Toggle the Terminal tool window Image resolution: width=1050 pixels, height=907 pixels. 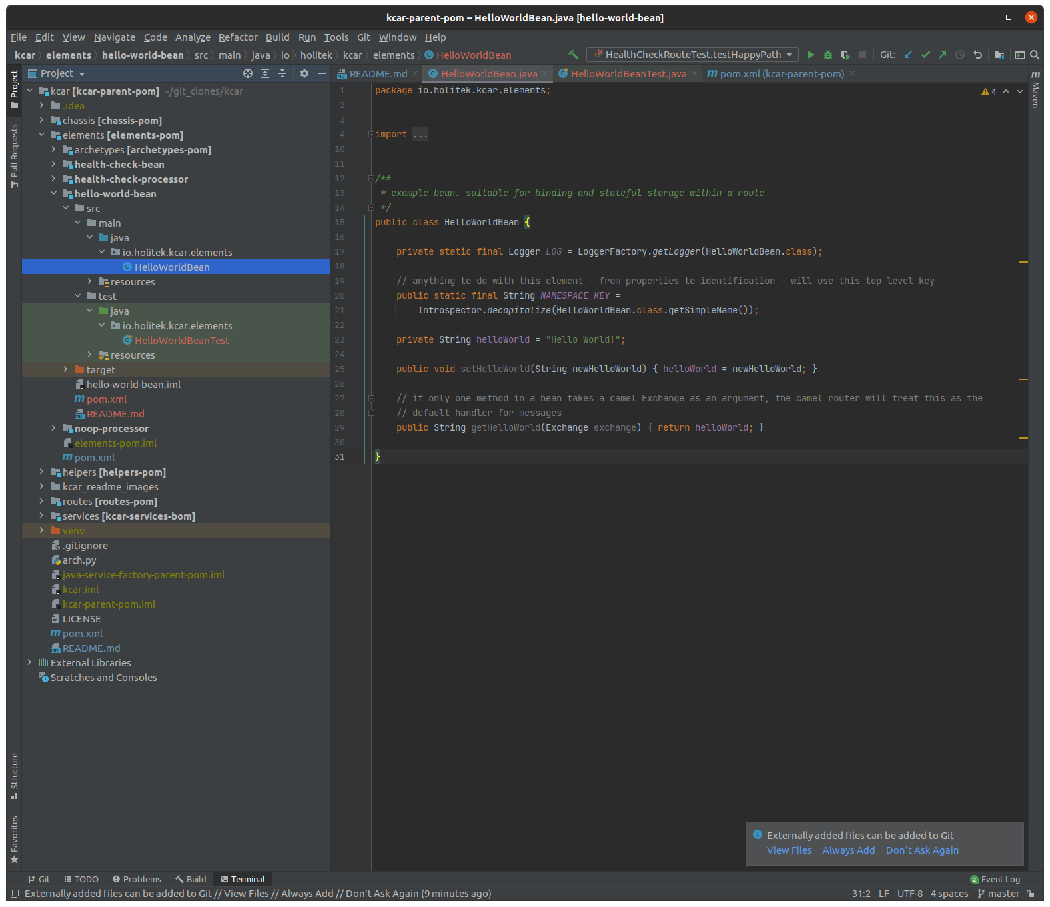243,879
